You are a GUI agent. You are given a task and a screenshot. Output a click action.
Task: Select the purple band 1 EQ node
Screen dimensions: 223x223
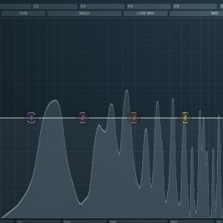point(31,118)
